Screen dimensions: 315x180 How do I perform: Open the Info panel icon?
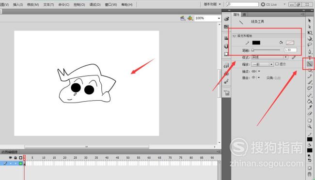coord(226,46)
